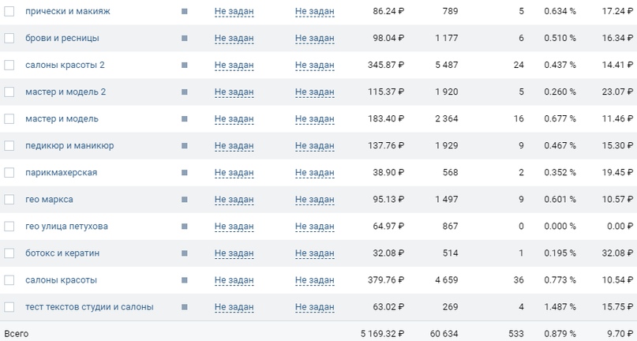Open first Не задан limit for мастер и модель
The width and height of the screenshot is (637, 341).
(234, 119)
